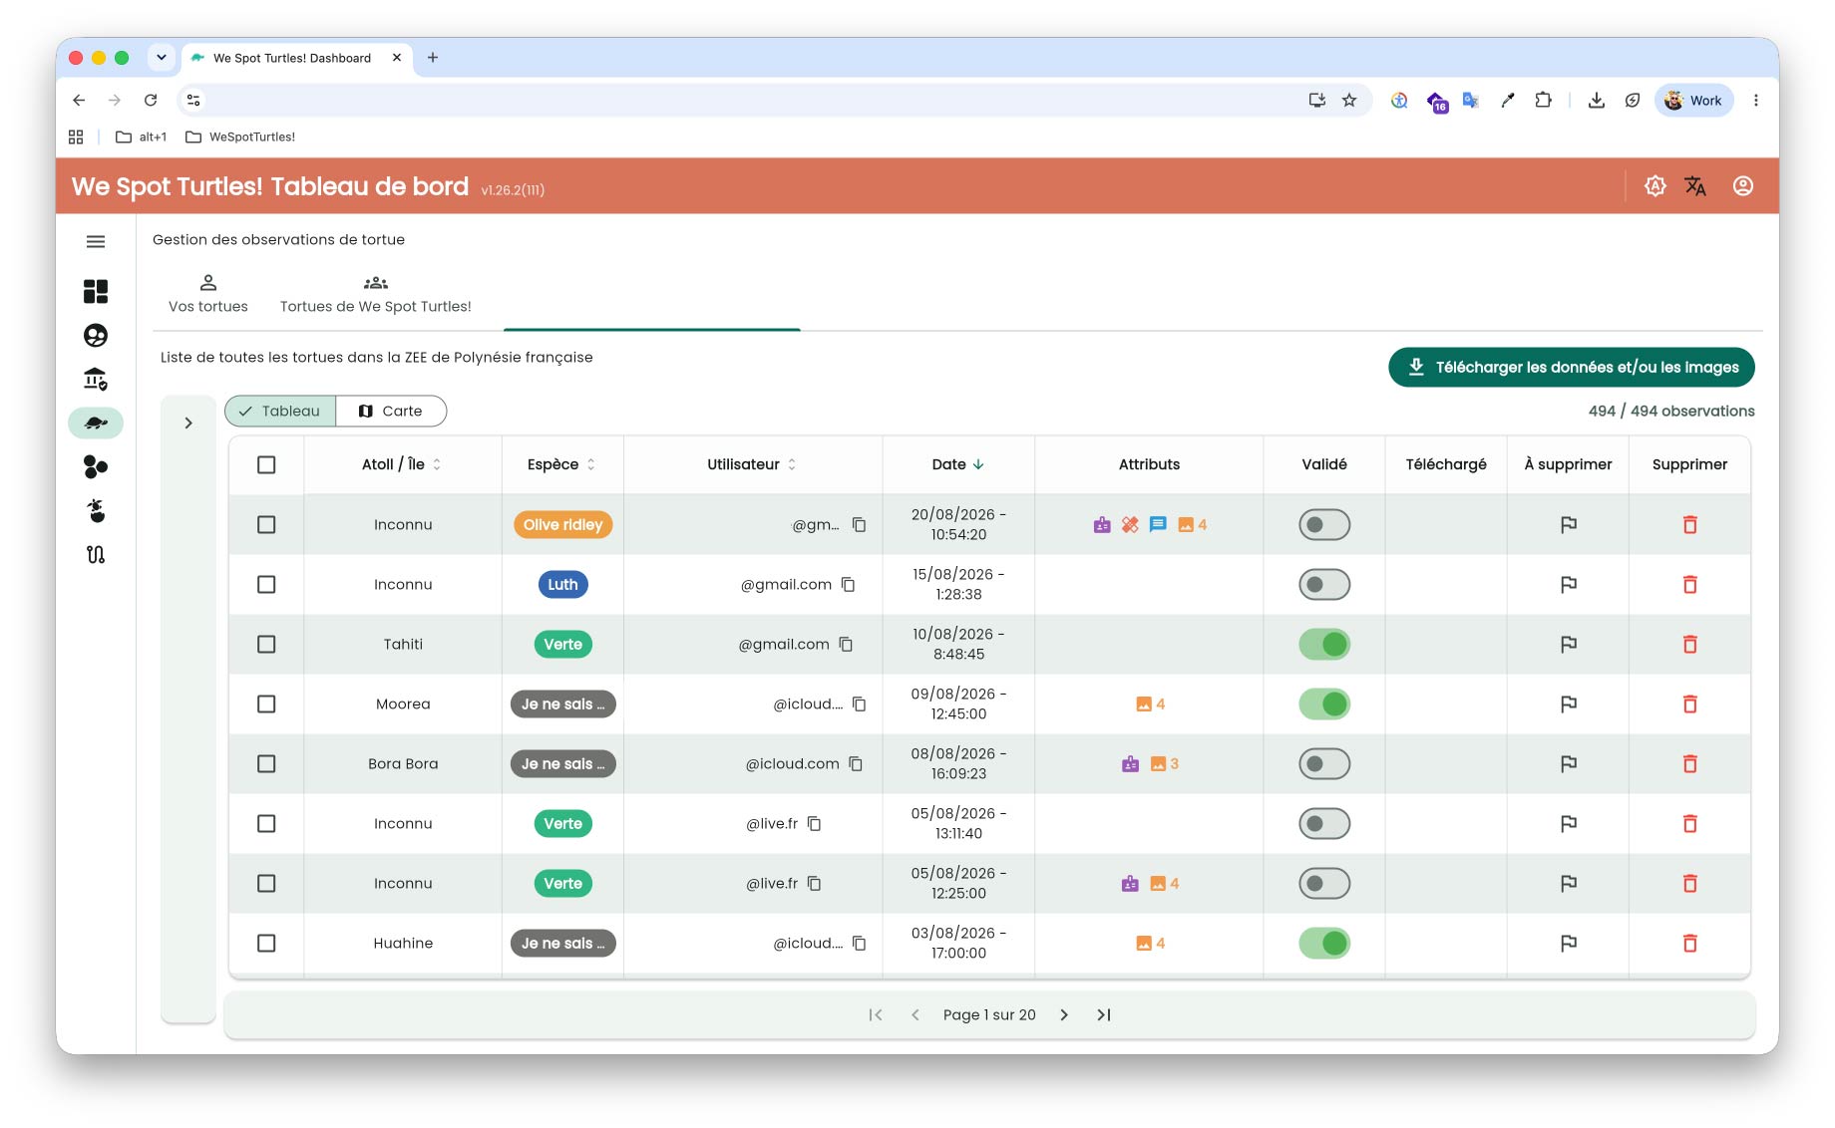The height and width of the screenshot is (1128, 1835).
Task: Open a new browser tab
Action: 433,58
